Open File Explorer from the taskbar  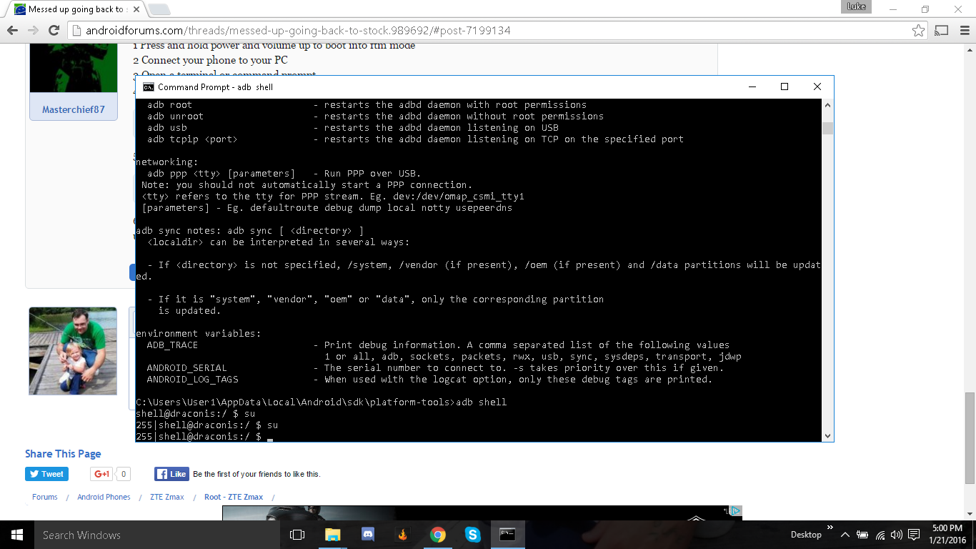click(333, 535)
